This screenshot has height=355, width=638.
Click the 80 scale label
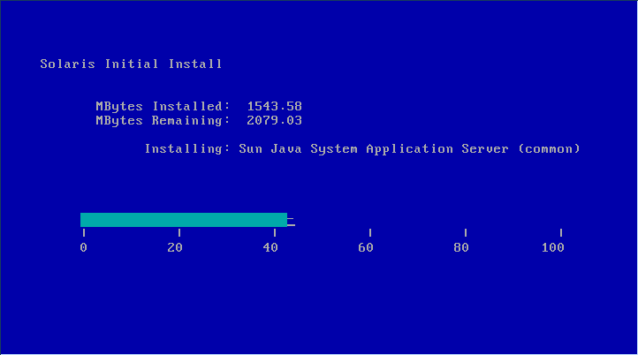click(461, 247)
